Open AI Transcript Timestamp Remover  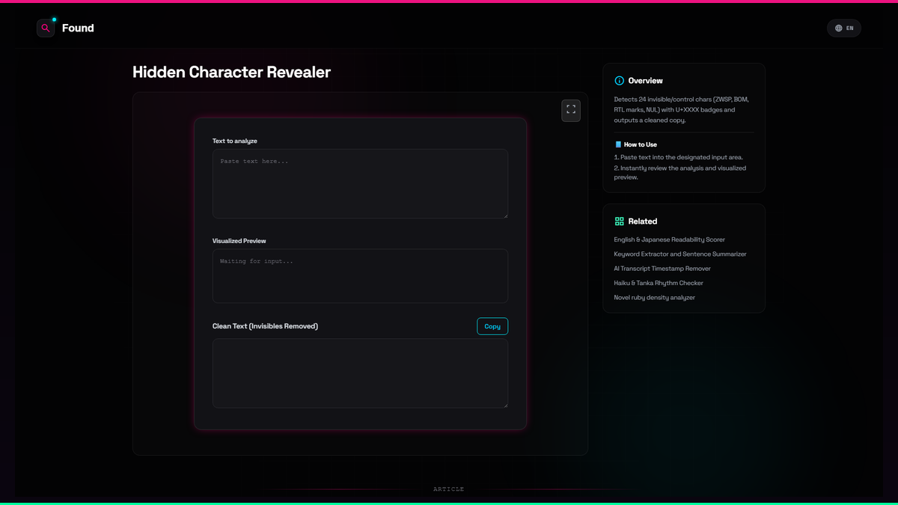coord(662,269)
